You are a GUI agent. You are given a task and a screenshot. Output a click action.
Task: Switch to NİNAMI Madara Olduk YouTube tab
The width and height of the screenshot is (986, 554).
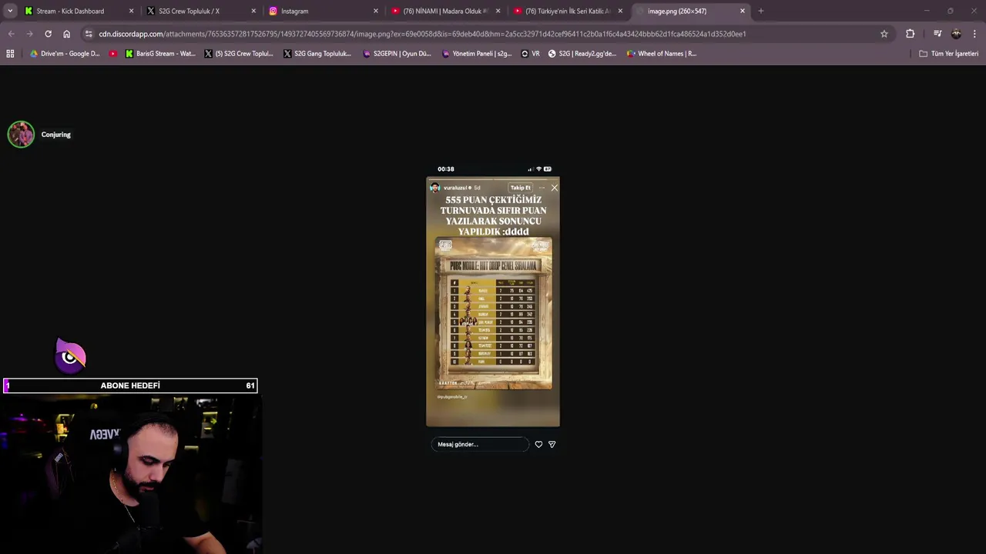[x=446, y=11]
